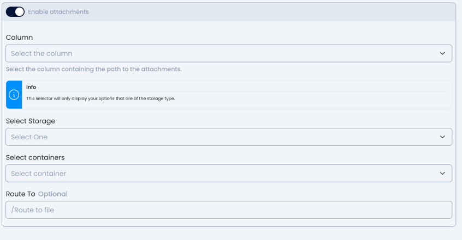Click the Select Storage chevron arrow
Image resolution: width=462 pixels, height=240 pixels.
tap(442, 137)
